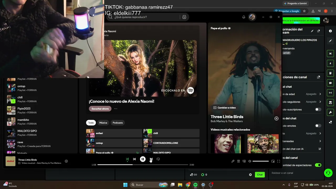Image resolution: width=336 pixels, height=189 pixels.
Task: Open Spotify from the Windows taskbar
Action: [x=195, y=185]
